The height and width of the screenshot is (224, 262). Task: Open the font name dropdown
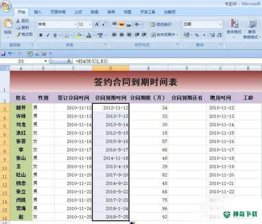click(75, 24)
